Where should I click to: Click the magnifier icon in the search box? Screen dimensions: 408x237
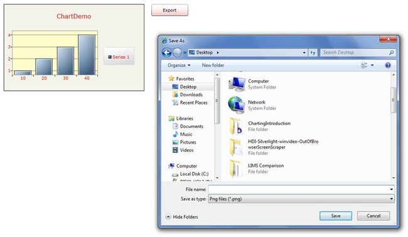pyautogui.click(x=391, y=53)
